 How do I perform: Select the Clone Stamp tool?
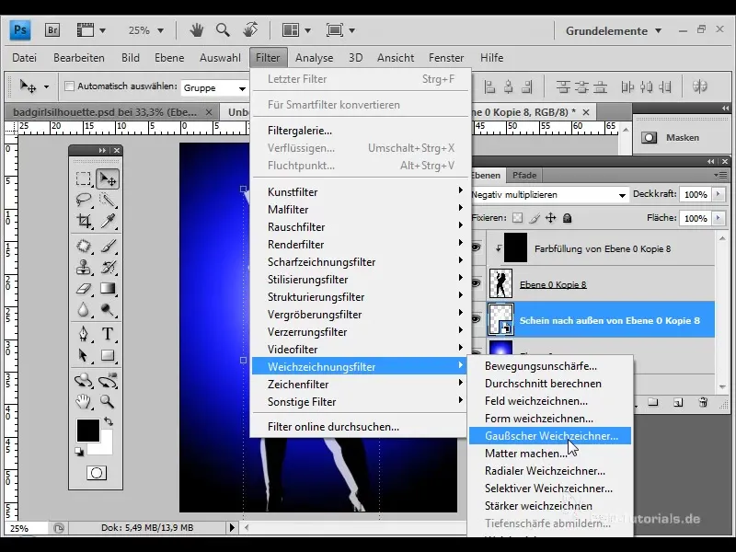[x=84, y=267]
